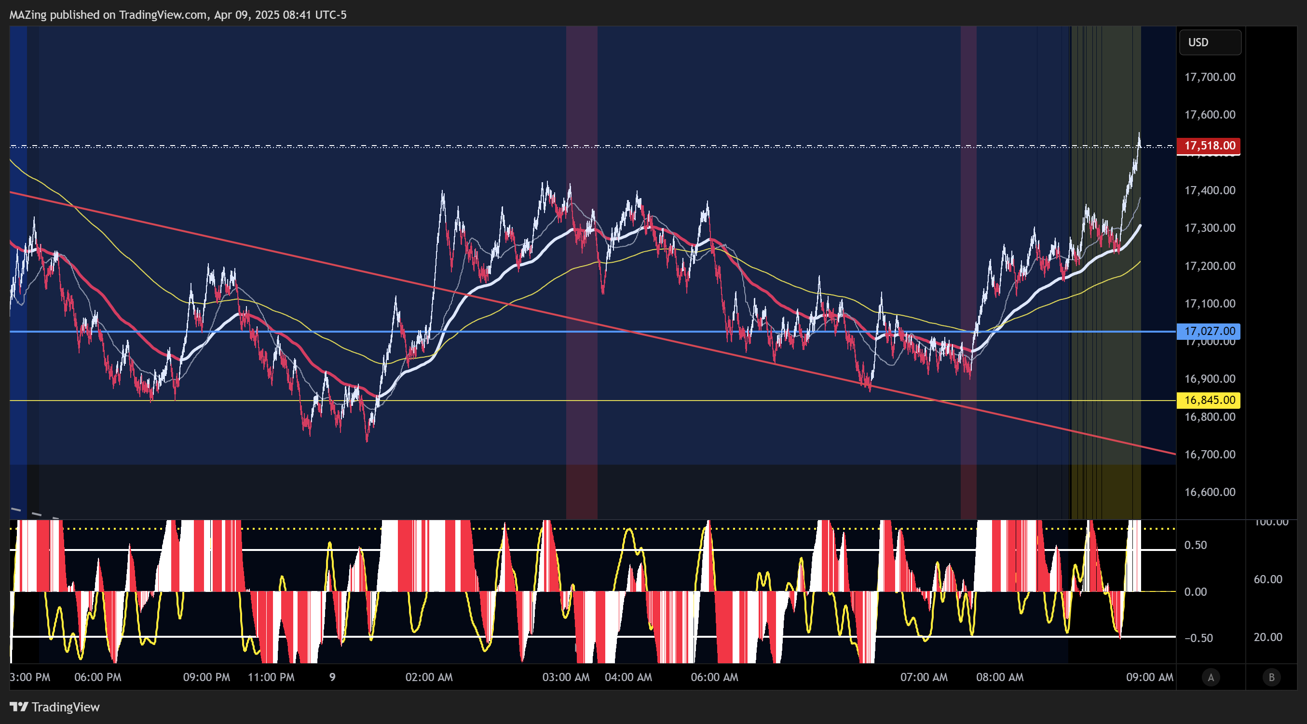Click the 17,300.00 price axis label
Image resolution: width=1307 pixels, height=724 pixels.
[1210, 228]
